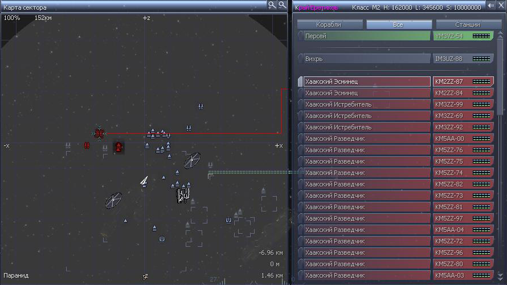The width and height of the screenshot is (507, 285).
Task: Select the targeted red Khaak destroyer icon on the map
Action: 99,133
